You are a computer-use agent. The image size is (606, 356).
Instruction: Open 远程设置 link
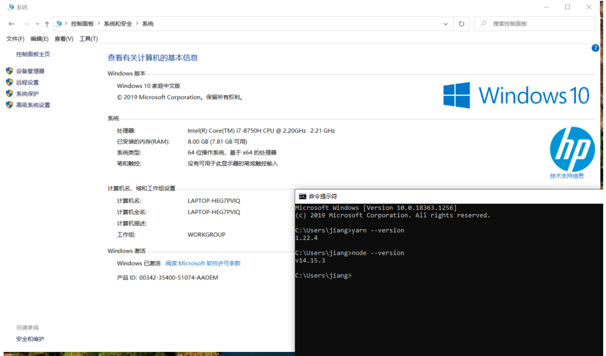click(x=27, y=82)
